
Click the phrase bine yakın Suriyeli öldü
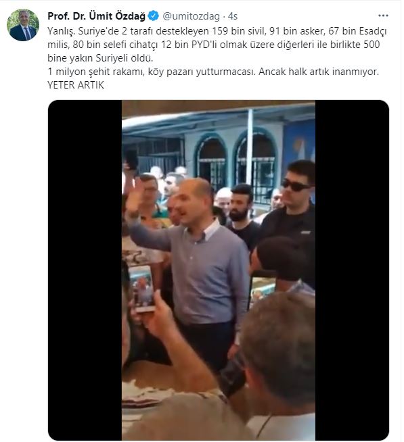[x=100, y=58]
